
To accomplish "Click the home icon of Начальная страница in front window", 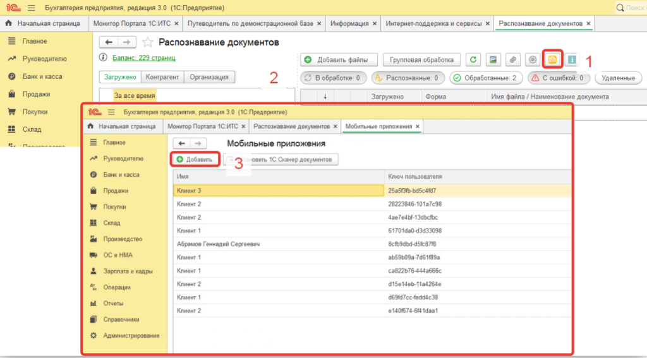I will pos(91,126).
